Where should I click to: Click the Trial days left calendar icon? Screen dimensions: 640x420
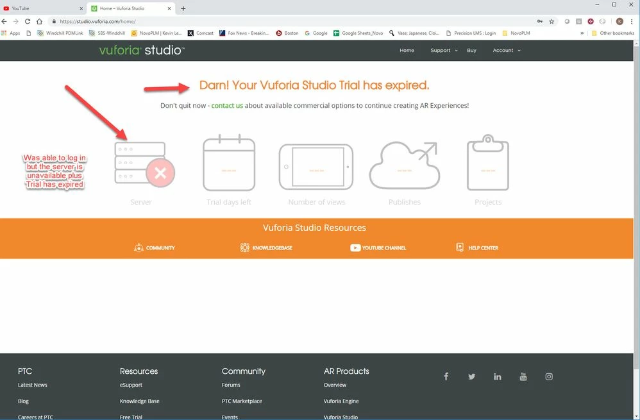tap(229, 162)
